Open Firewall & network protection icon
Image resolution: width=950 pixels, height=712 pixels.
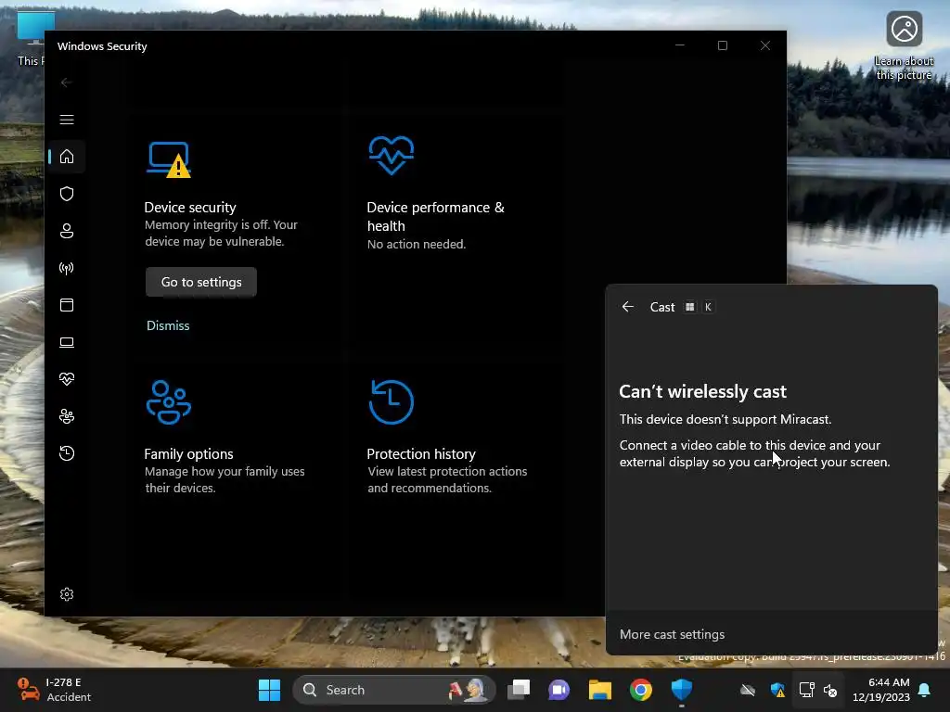tap(67, 268)
